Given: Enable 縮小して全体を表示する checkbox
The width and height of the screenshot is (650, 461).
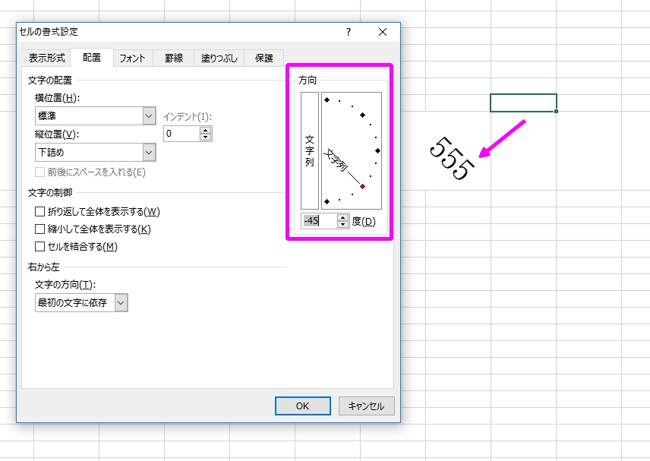Looking at the screenshot, I should (x=41, y=229).
